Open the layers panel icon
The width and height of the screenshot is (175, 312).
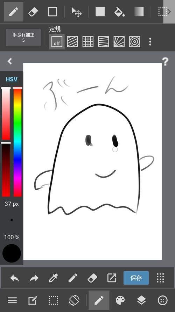click(x=141, y=300)
